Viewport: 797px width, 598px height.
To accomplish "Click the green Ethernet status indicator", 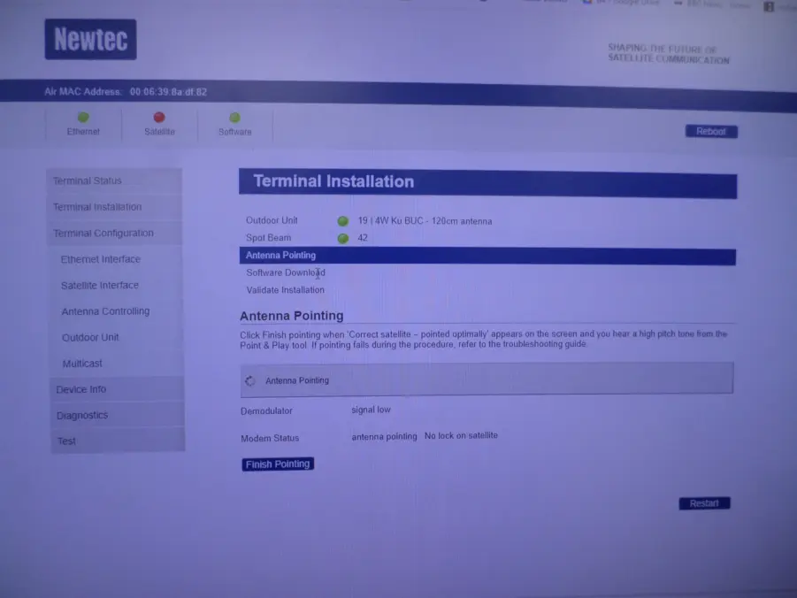I will pos(83,117).
